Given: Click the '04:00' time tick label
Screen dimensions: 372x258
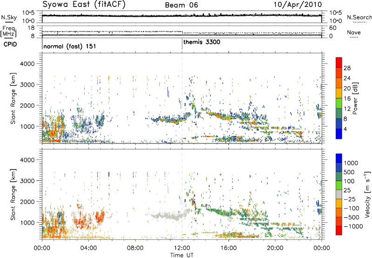Looking at the screenshot, I should 88,248.
